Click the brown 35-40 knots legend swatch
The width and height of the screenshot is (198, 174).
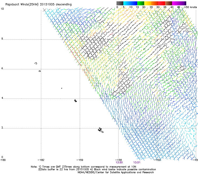(169, 3)
